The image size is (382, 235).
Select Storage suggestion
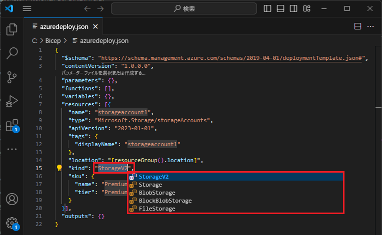pyautogui.click(x=235, y=185)
